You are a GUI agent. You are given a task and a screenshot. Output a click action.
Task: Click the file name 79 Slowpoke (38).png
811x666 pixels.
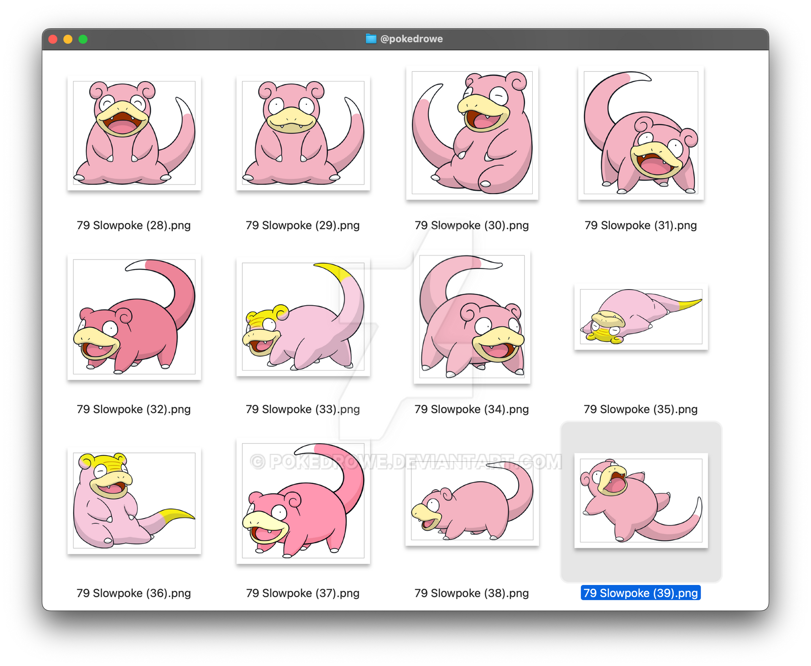[x=472, y=593]
